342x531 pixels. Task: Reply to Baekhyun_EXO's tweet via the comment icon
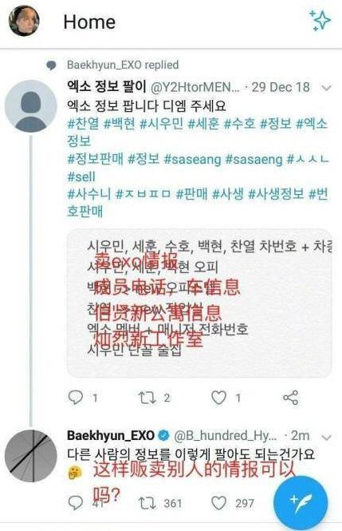click(76, 503)
